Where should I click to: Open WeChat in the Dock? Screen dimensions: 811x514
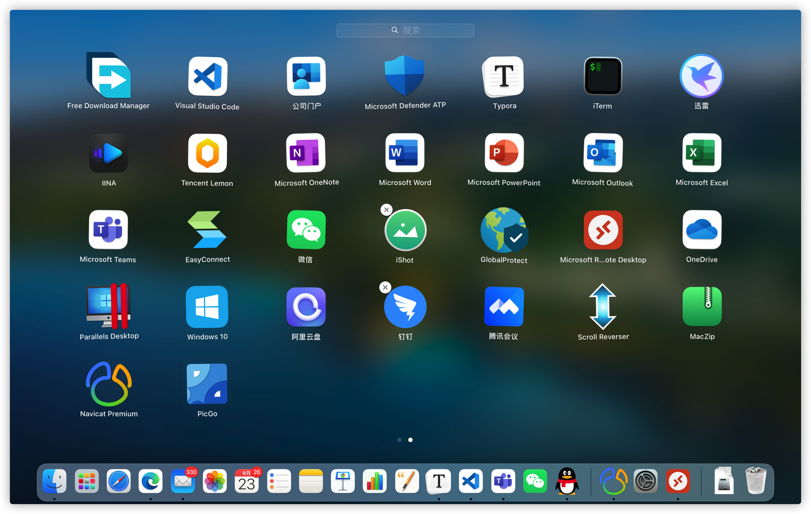535,481
